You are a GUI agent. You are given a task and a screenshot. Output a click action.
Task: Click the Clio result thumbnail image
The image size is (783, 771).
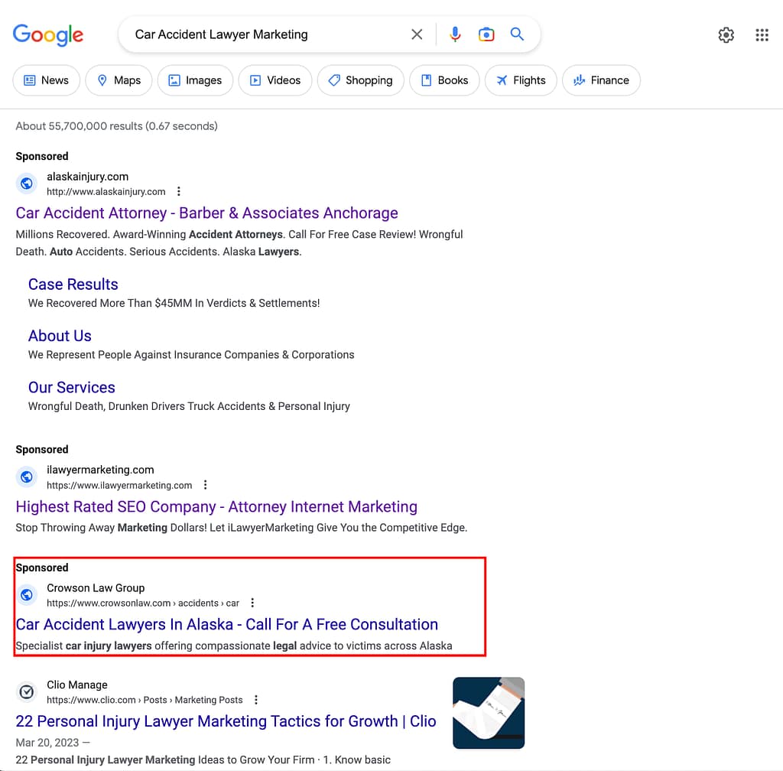point(489,713)
